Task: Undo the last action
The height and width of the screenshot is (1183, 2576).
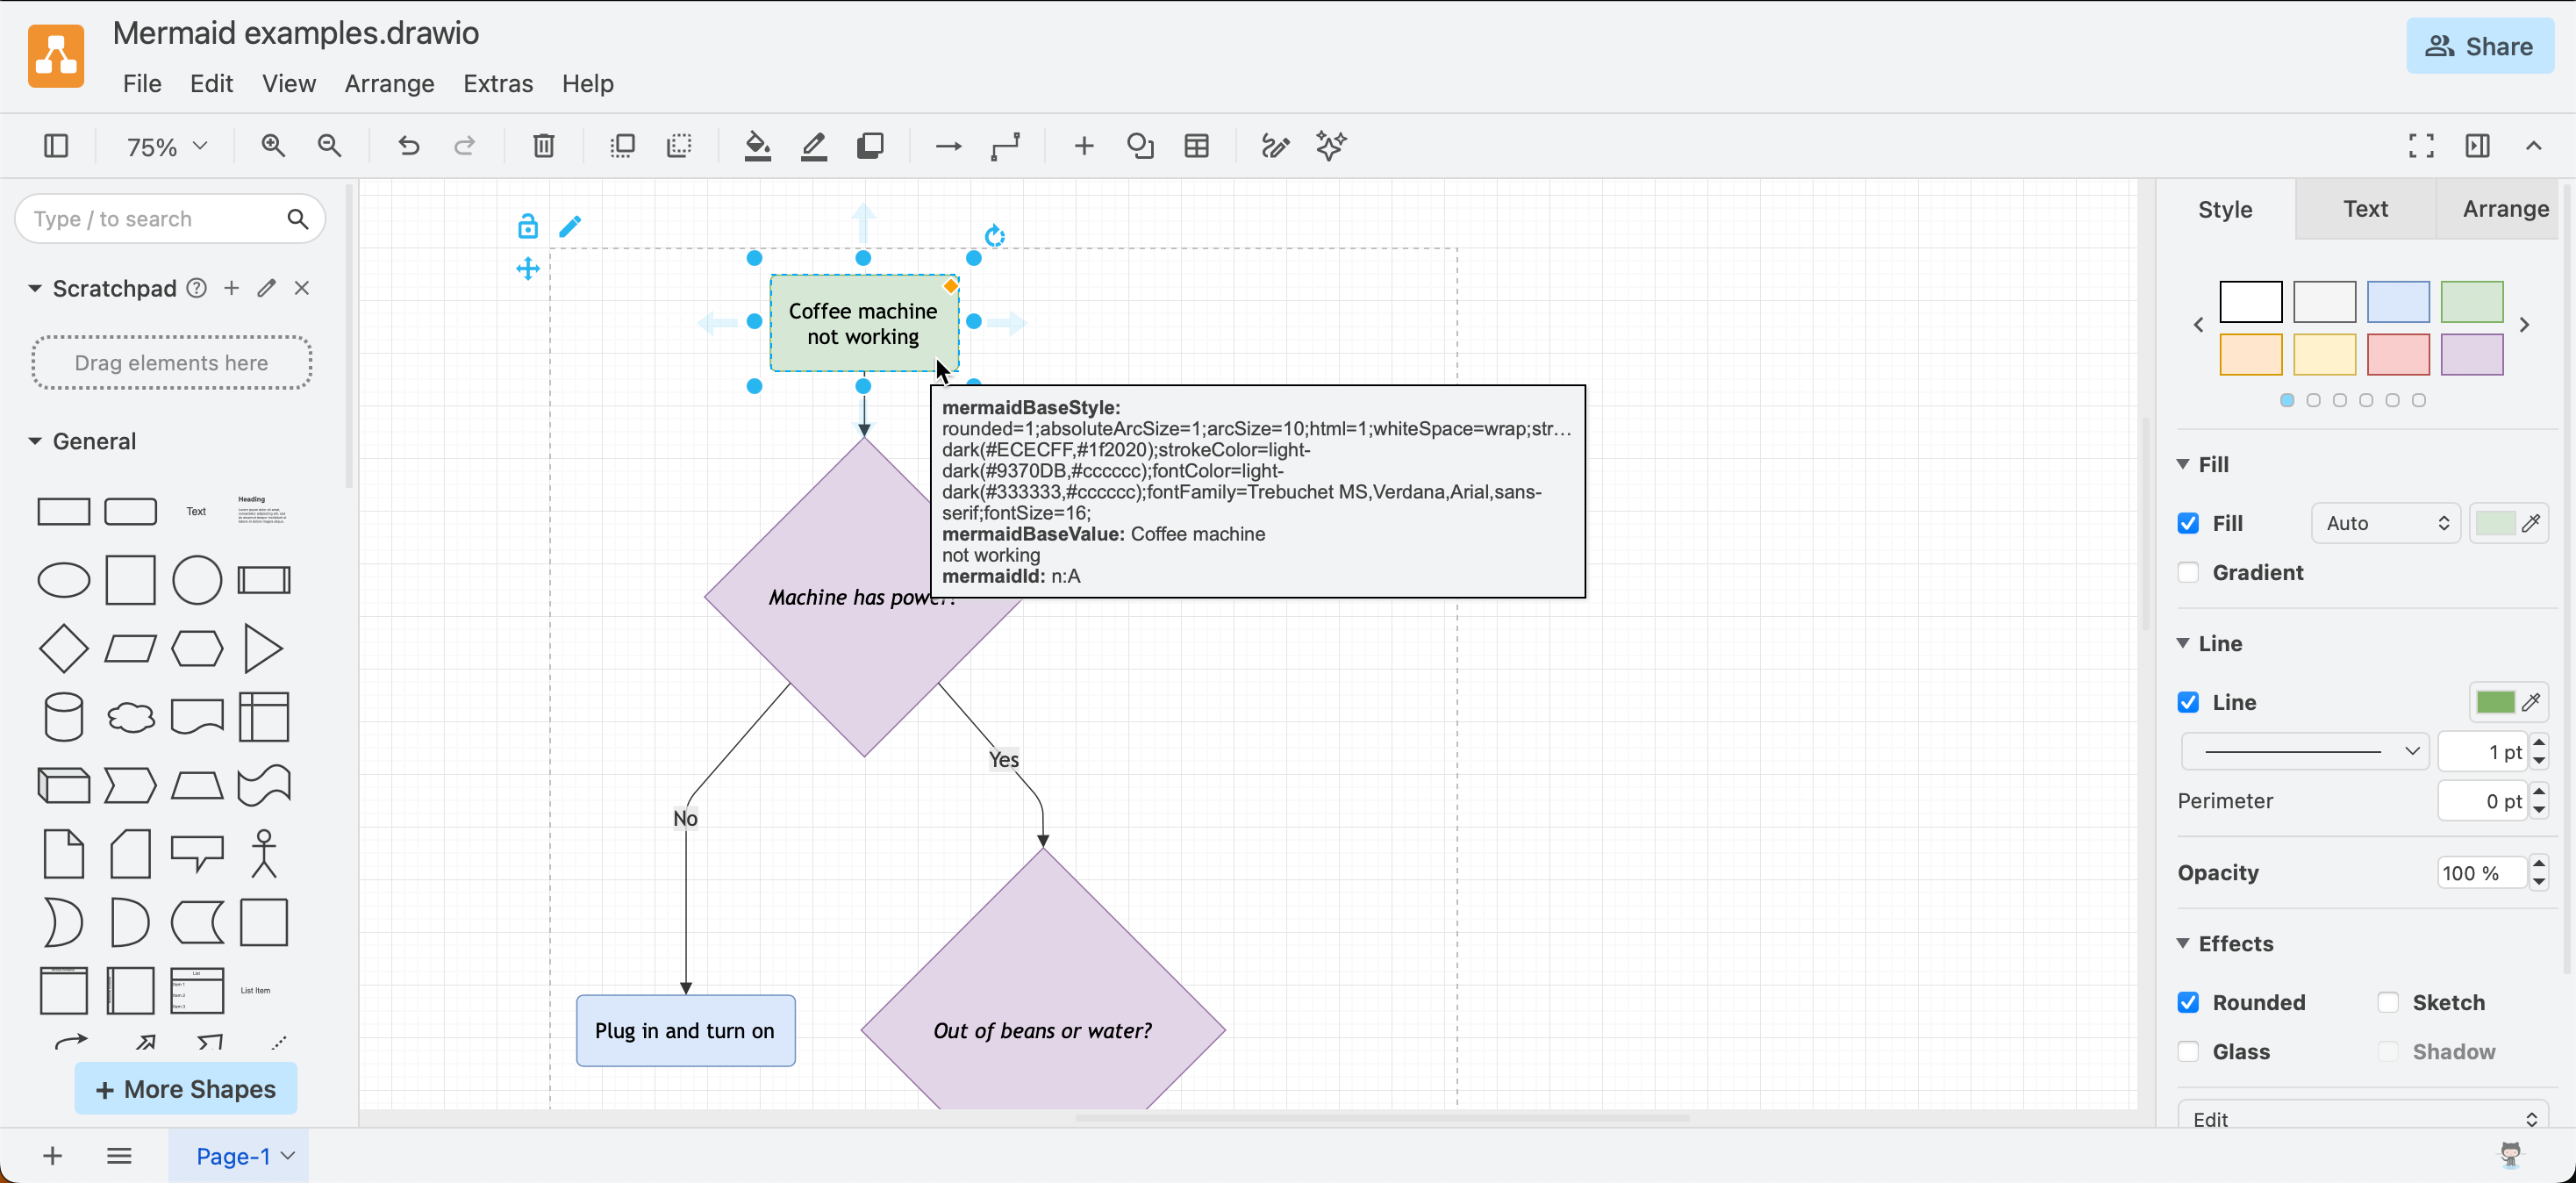Action: [408, 146]
